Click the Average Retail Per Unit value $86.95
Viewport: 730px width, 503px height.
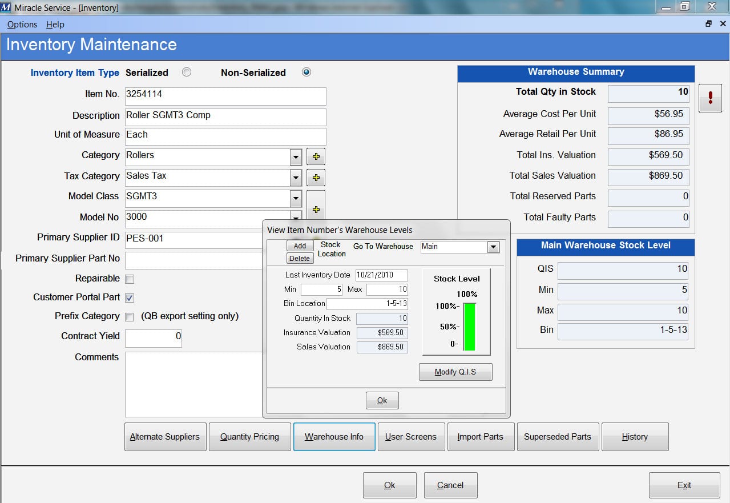coord(648,136)
